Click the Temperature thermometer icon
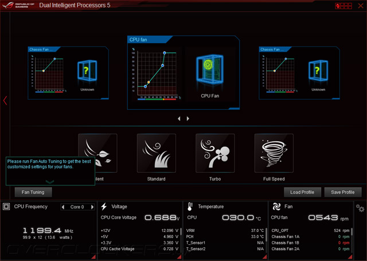The height and width of the screenshot is (261, 367). (x=190, y=207)
